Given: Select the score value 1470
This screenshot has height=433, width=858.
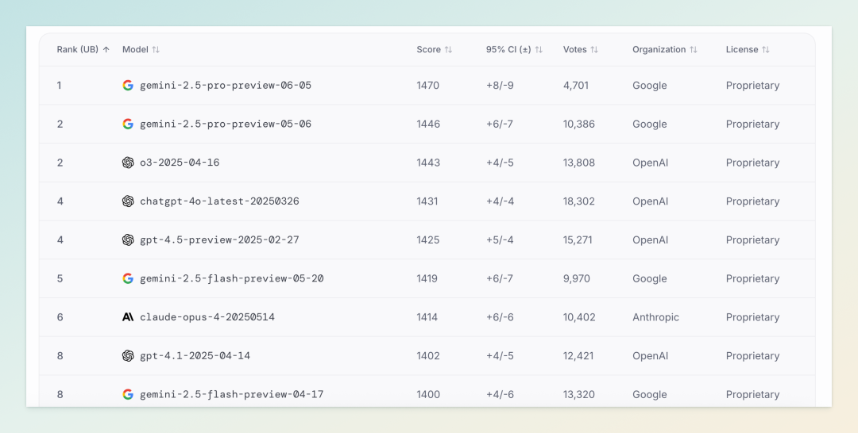Looking at the screenshot, I should tap(428, 85).
